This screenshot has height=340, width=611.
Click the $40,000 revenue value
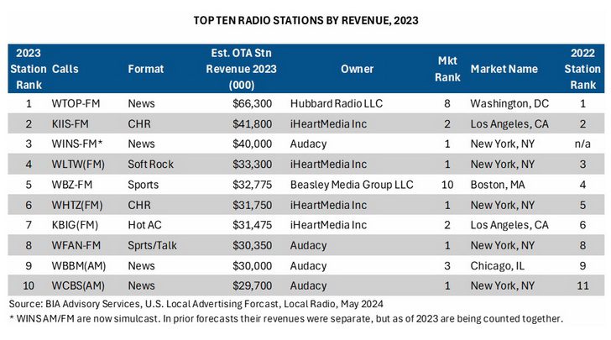pyautogui.click(x=252, y=144)
